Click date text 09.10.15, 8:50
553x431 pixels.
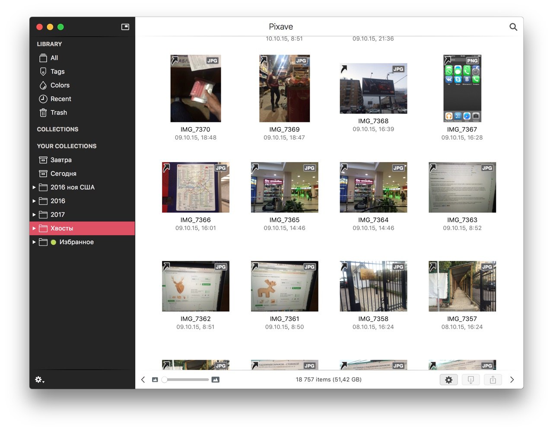click(x=284, y=327)
